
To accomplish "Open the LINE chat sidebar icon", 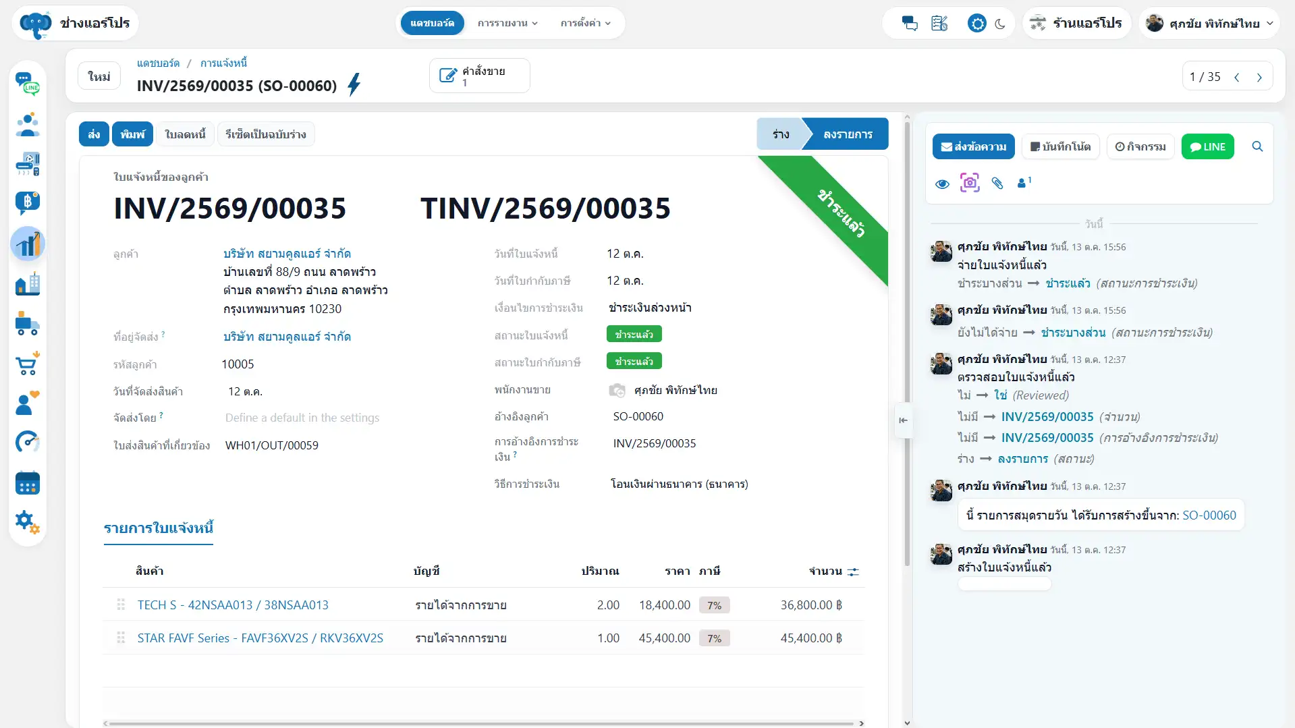I will tap(28, 84).
